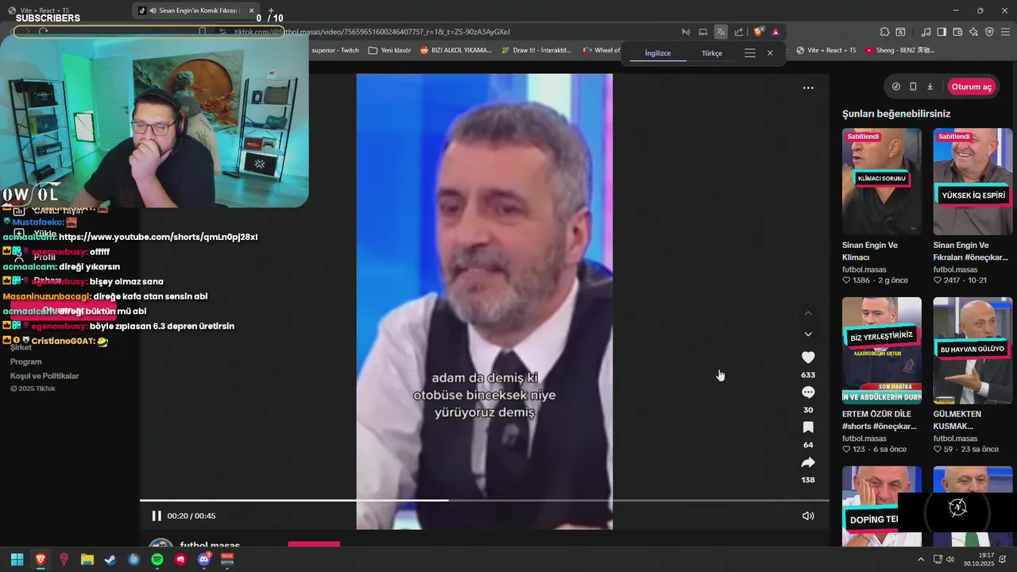Open the BİZ YERLEŞTİRİRİZ video thumbnail
This screenshot has height=572, width=1017.
[882, 350]
